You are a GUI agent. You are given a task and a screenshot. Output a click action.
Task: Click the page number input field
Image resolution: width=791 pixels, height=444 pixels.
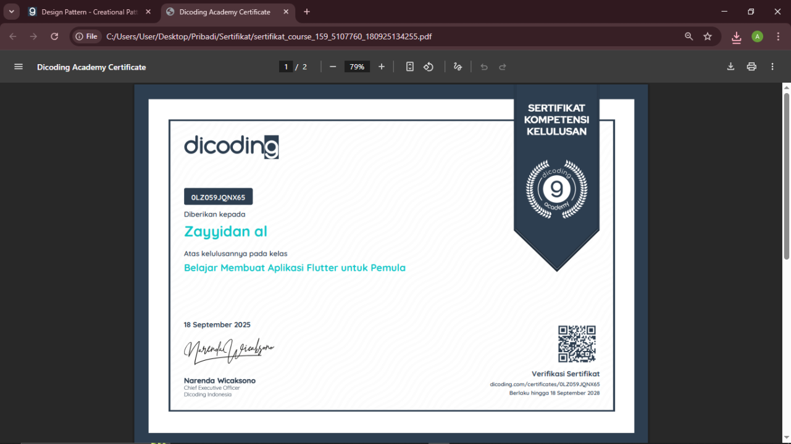(285, 67)
